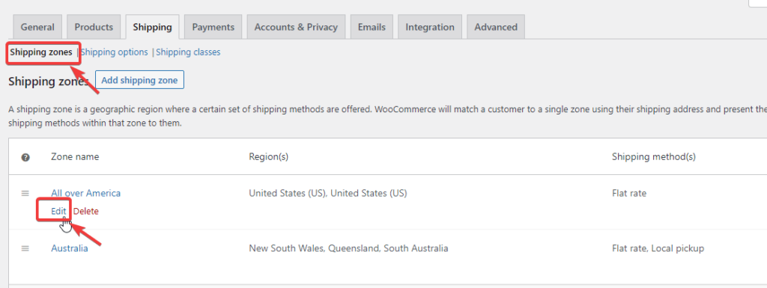Switch to the Products tab
767x288 pixels.
(94, 27)
